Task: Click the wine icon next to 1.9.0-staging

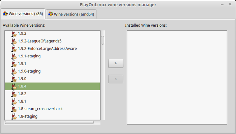Action: [14, 71]
